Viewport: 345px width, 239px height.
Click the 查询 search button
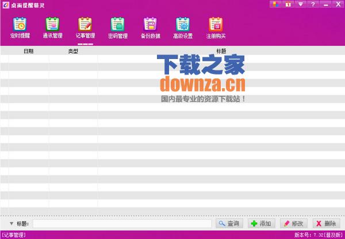[x=229, y=224]
